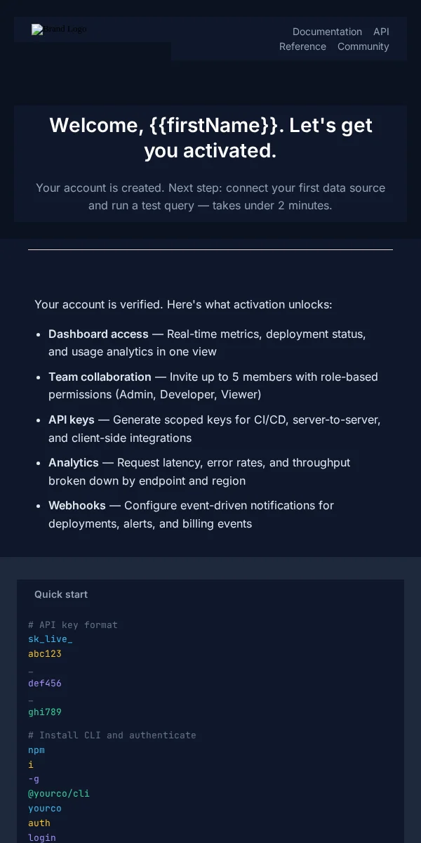Click the sk_live_ token in the code
The width and height of the screenshot is (421, 843).
click(51, 639)
